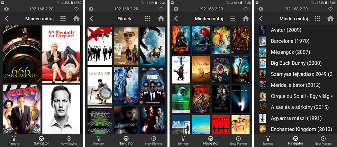Viewport: 337px width, 147px height.
Task: Open Legendás állatok poster
Action: click(221, 70)
